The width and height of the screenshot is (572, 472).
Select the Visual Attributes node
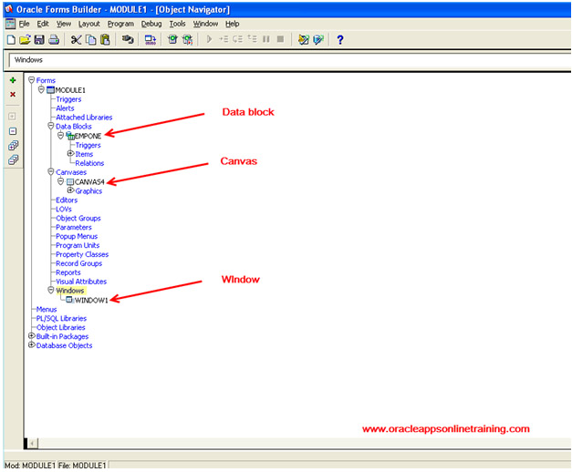tap(81, 282)
